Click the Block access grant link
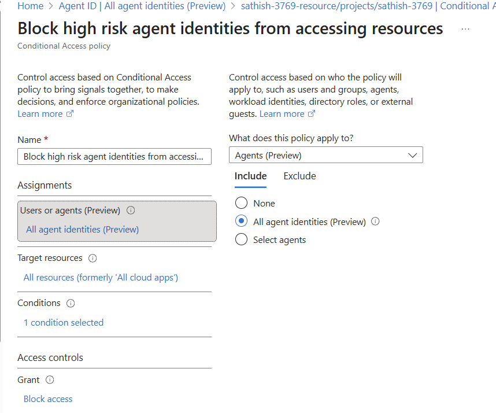 [x=48, y=399]
